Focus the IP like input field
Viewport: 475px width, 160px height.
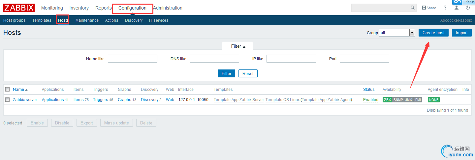pos(291,59)
